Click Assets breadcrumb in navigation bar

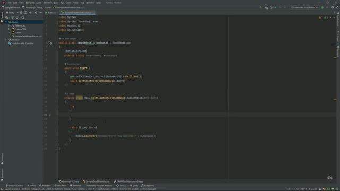coord(48,7)
